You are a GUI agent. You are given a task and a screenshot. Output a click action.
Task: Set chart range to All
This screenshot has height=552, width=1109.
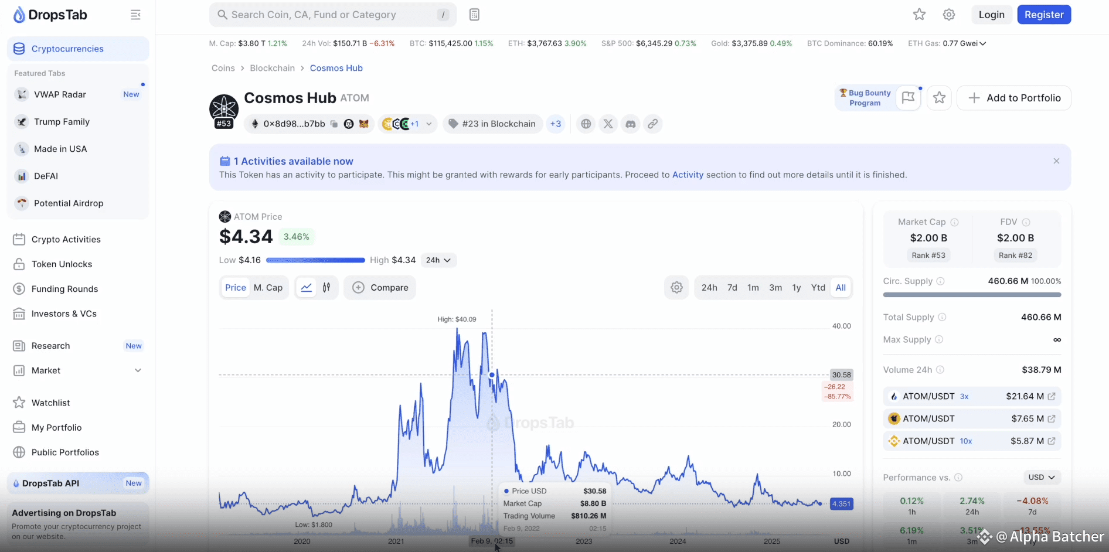coord(841,288)
